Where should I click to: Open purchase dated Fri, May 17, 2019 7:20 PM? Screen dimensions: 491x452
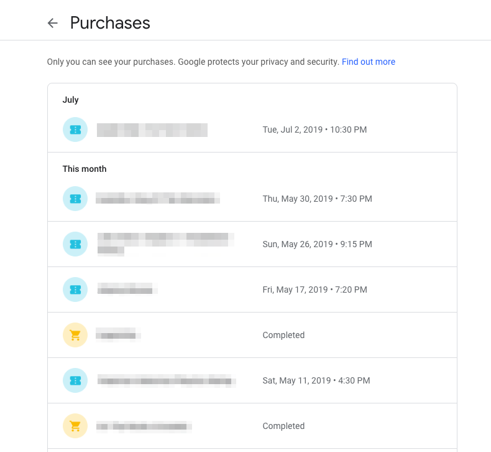click(x=252, y=290)
